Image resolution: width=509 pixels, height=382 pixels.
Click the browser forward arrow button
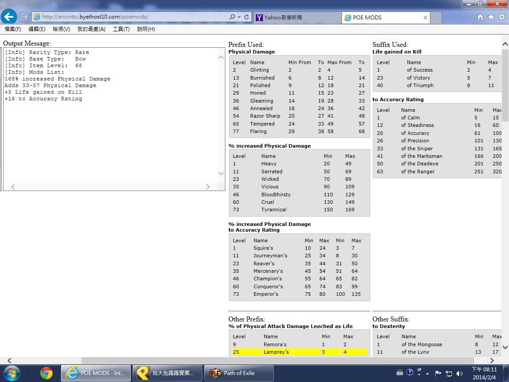click(24, 17)
